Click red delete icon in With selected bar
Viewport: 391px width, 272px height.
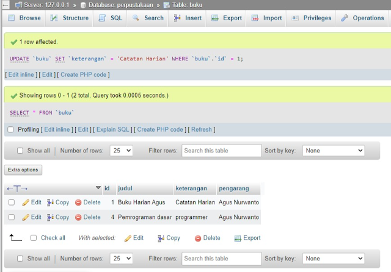click(198, 238)
